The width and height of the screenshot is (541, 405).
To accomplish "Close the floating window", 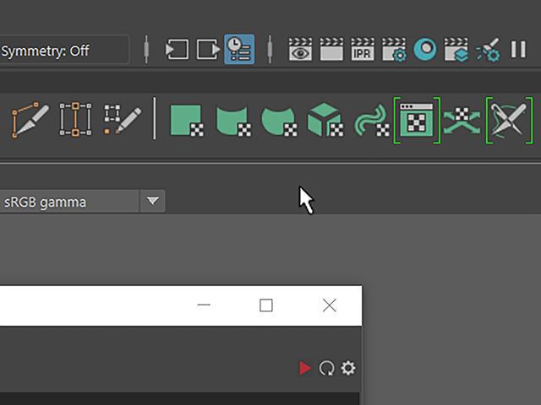I will (x=330, y=305).
